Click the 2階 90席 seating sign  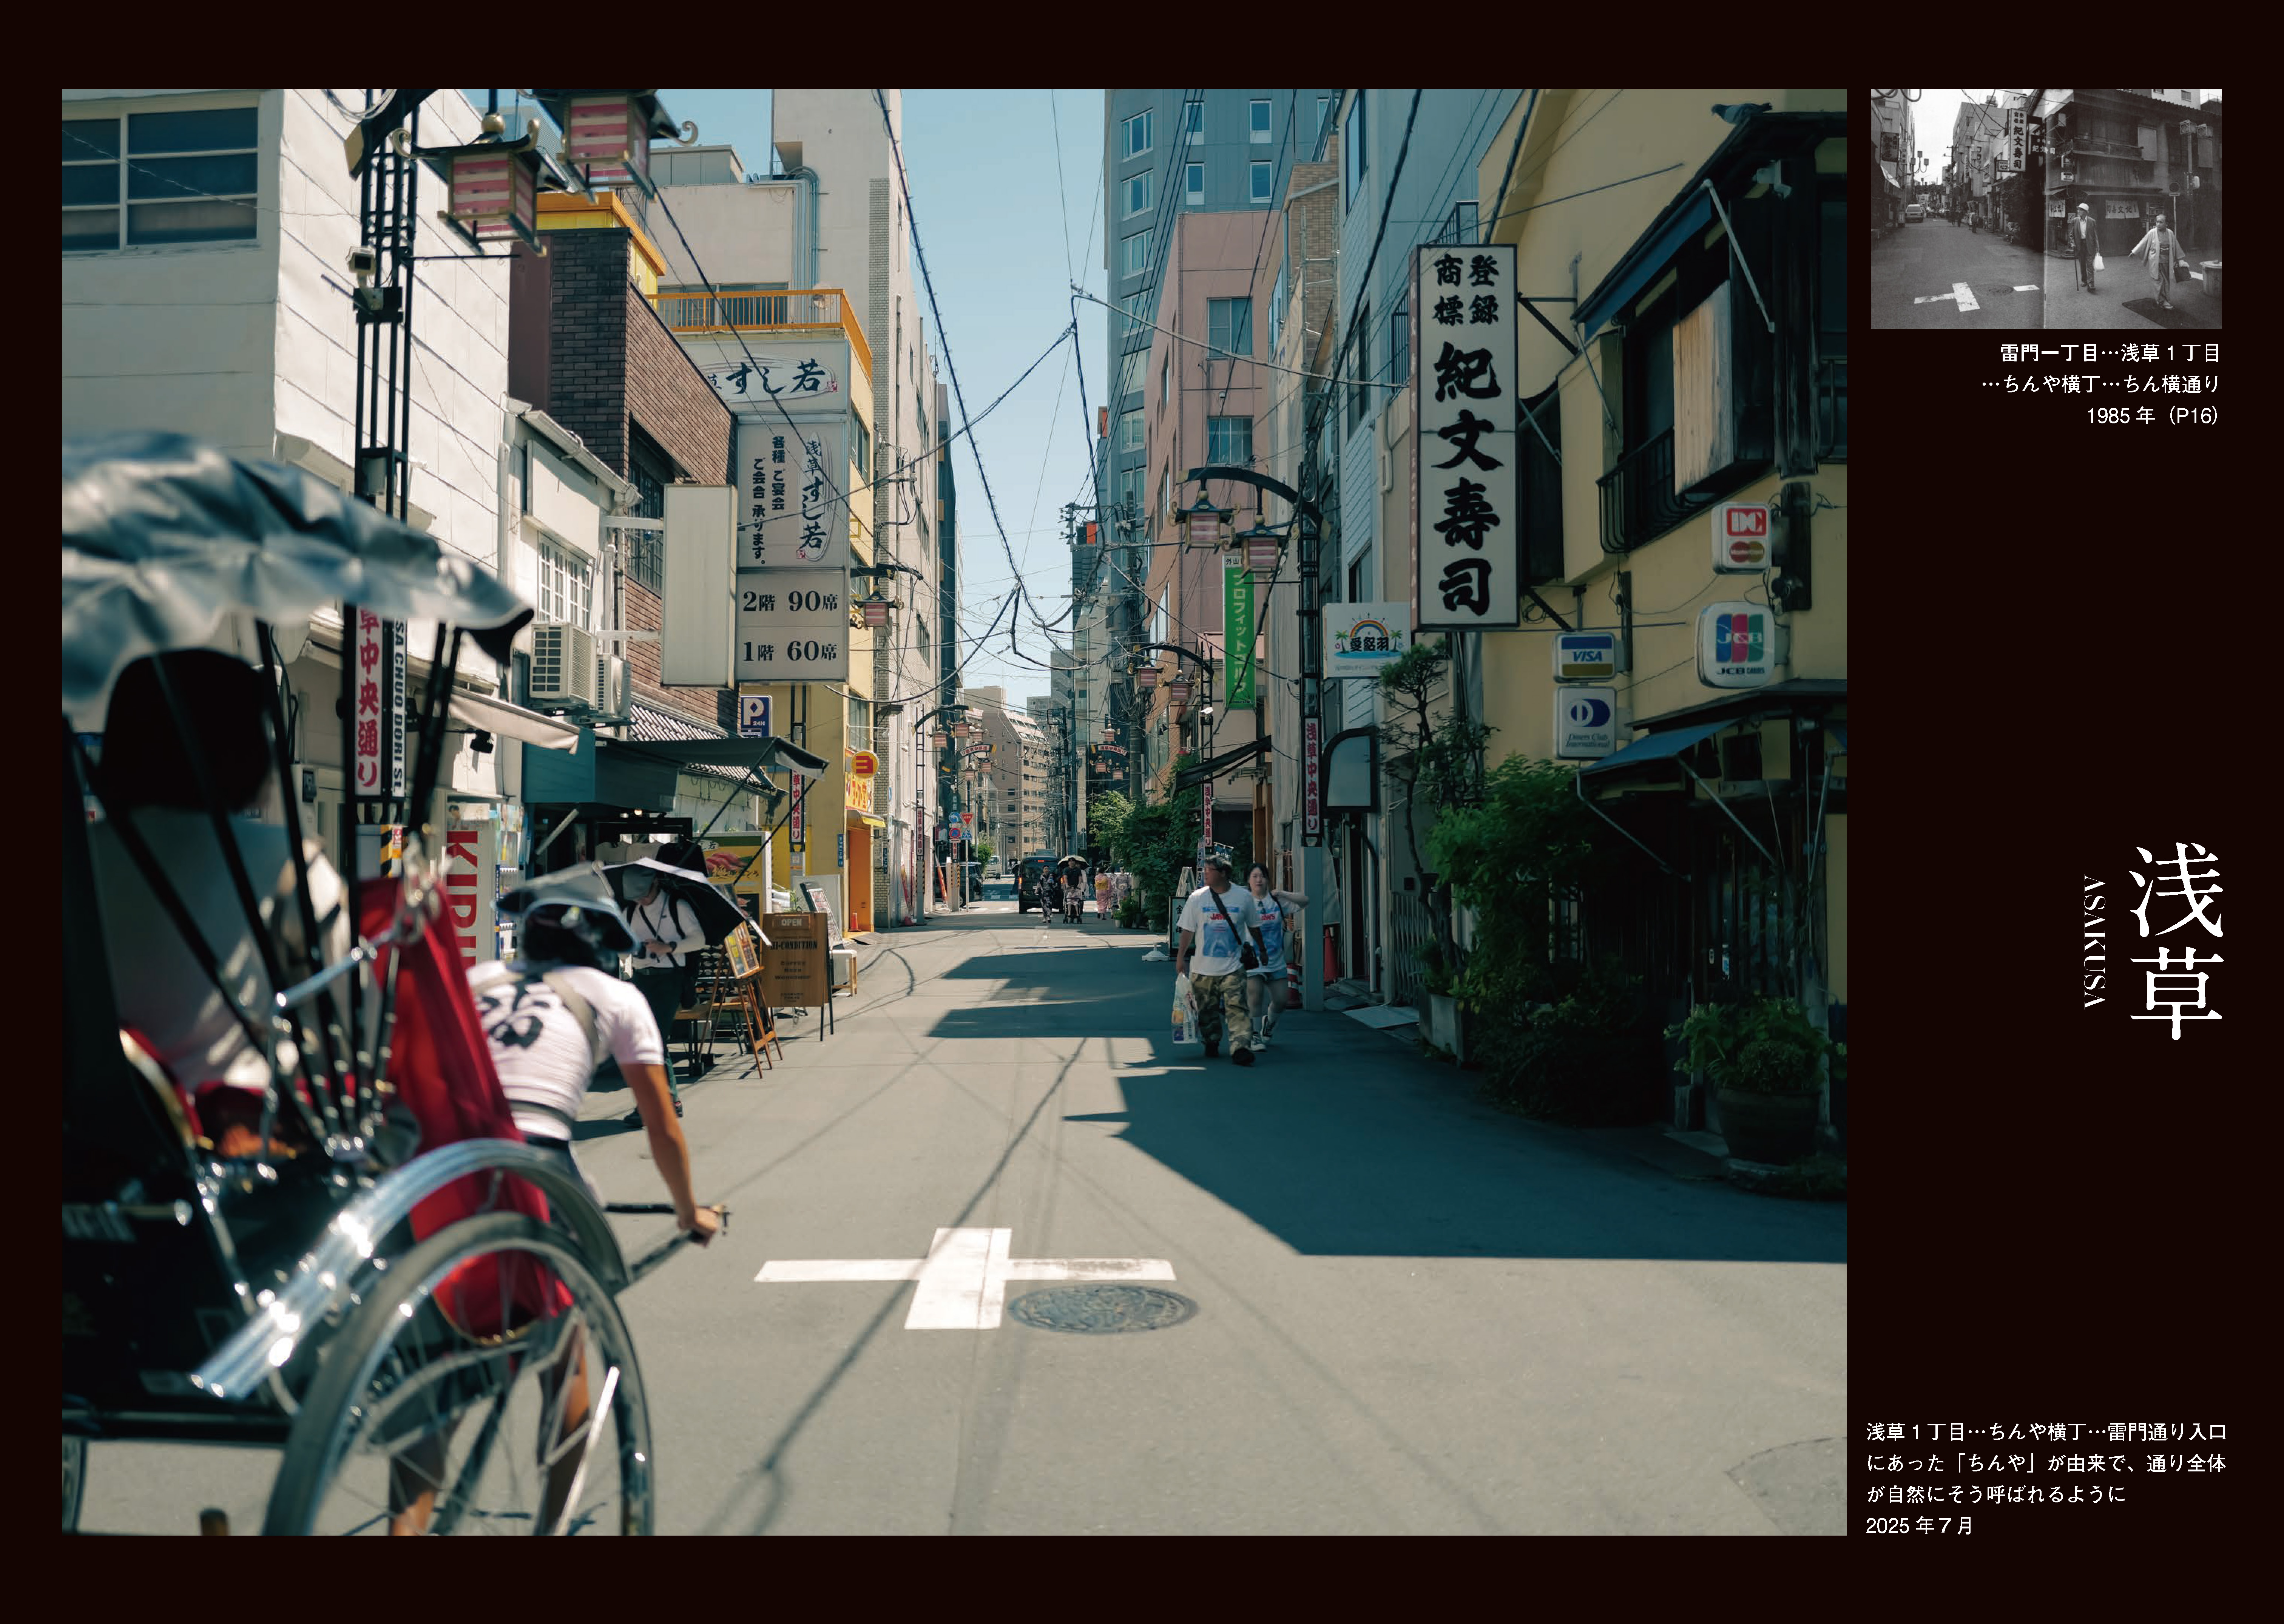790,600
